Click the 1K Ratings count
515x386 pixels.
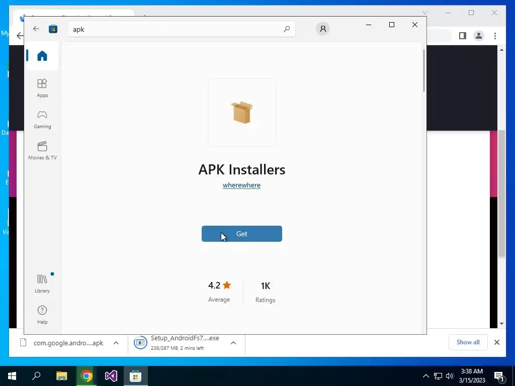coord(266,292)
